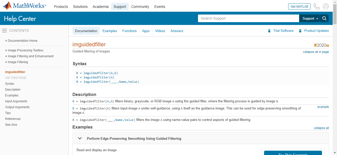Jump to Description in sidebar
The height and width of the screenshot is (155, 337).
[13, 90]
